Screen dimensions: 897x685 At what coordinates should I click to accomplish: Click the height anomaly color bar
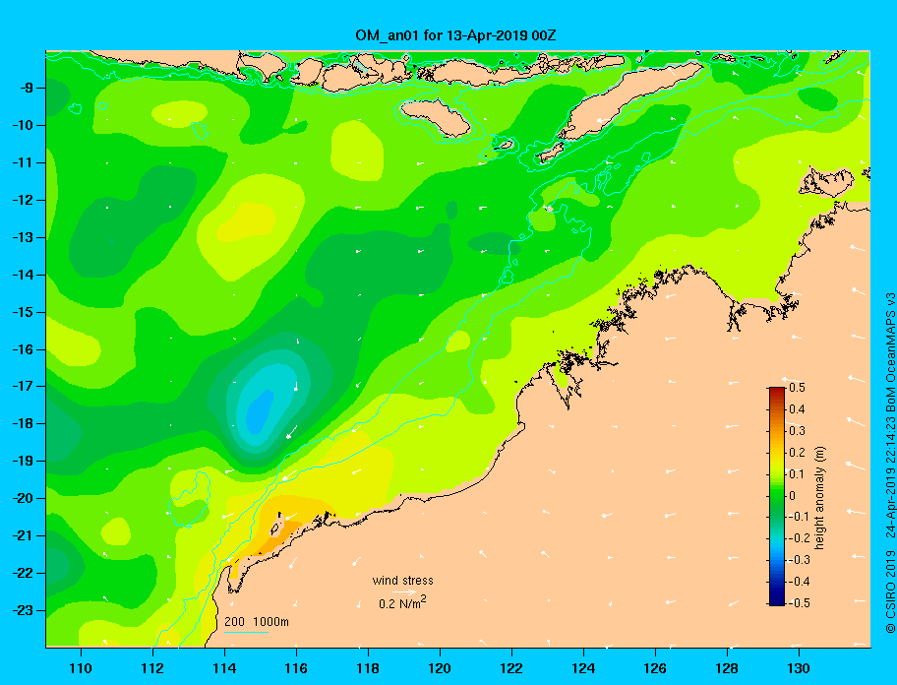[777, 496]
